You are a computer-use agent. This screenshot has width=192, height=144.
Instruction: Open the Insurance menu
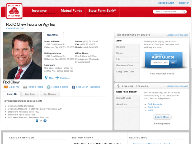[43, 12]
